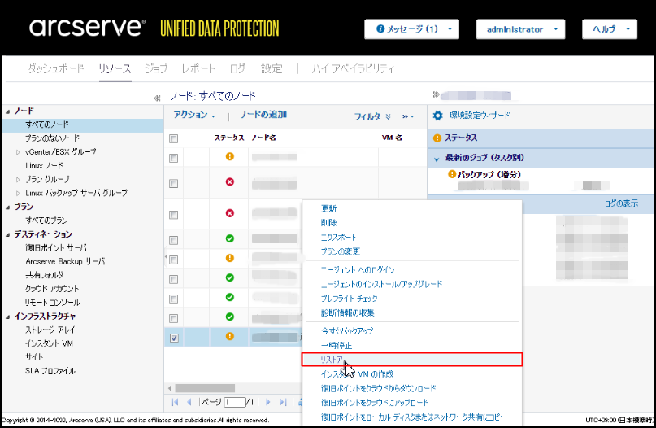Choose 一時停止 from the context menu

click(337, 346)
